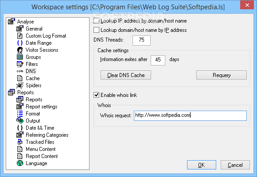This screenshot has height=177, width=257.
Task: Open the Custom Log Format settings page
Action: click(46, 36)
